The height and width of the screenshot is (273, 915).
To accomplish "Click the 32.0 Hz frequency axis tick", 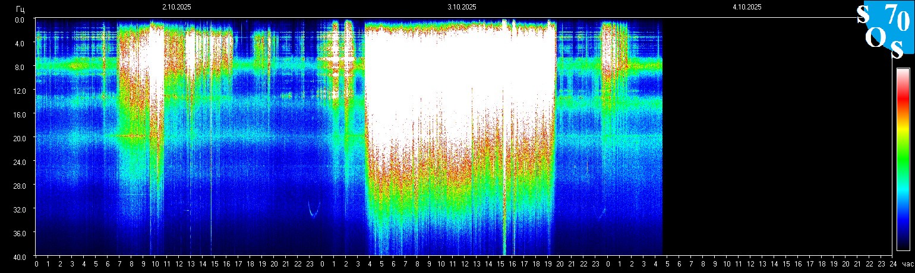I will coord(20,209).
